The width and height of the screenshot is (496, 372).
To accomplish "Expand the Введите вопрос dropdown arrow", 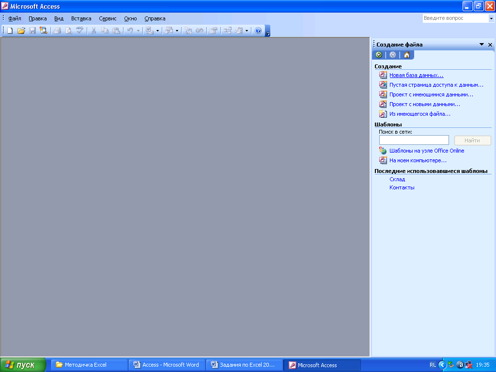I will (491, 18).
